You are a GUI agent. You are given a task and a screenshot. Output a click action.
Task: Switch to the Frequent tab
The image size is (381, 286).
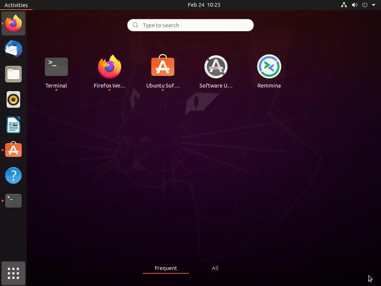click(166, 268)
